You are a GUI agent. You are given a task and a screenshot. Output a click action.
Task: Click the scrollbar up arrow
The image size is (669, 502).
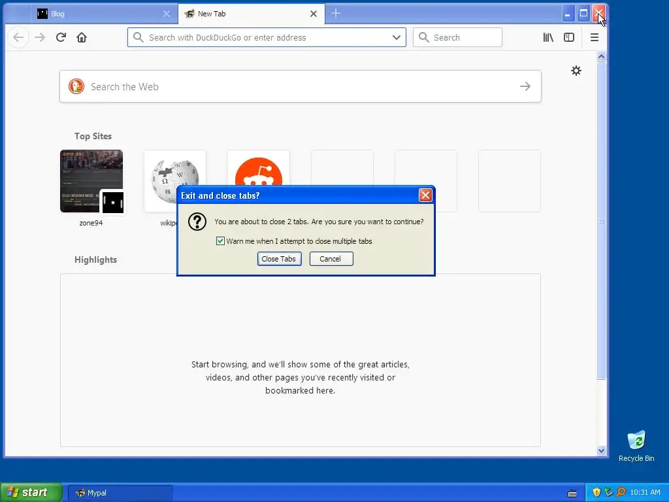click(x=601, y=56)
